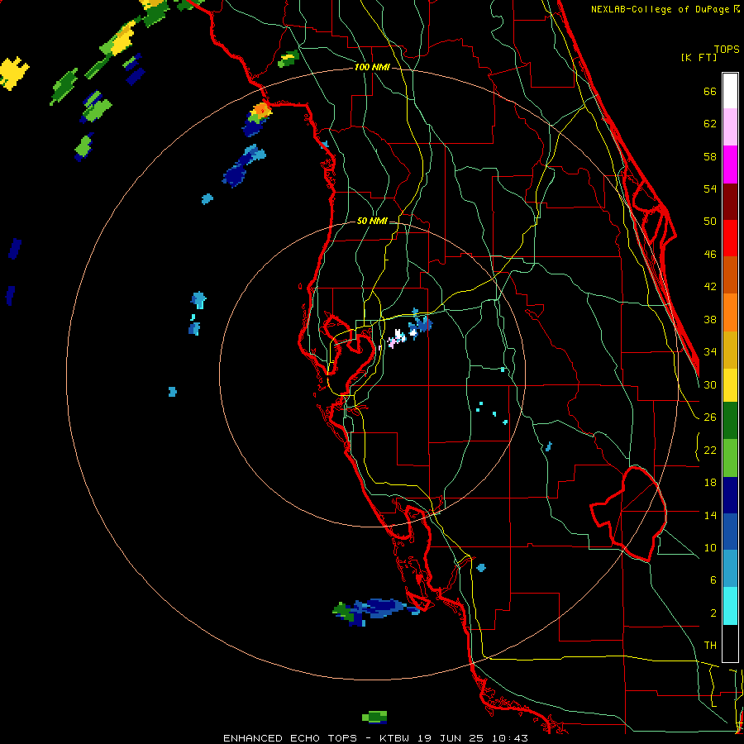Screen dimensions: 744x744
Task: Click the orange-red echo on the northern coastline
Action: (x=261, y=111)
